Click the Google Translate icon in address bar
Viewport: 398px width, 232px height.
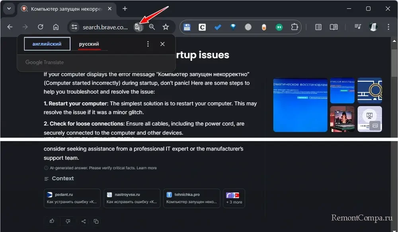click(138, 27)
